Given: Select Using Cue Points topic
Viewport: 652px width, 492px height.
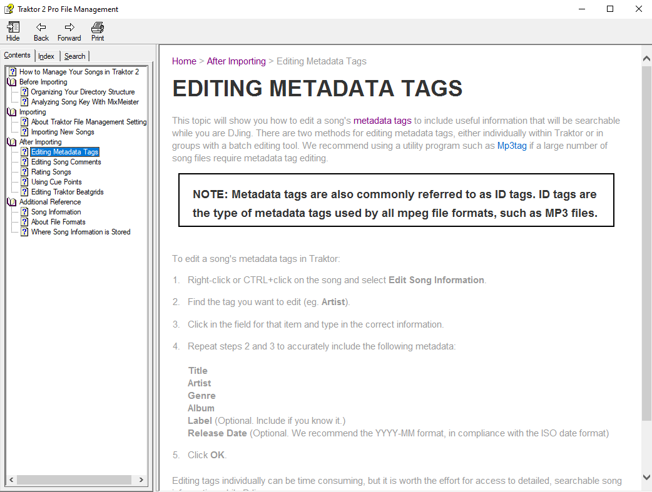Looking at the screenshot, I should [56, 182].
